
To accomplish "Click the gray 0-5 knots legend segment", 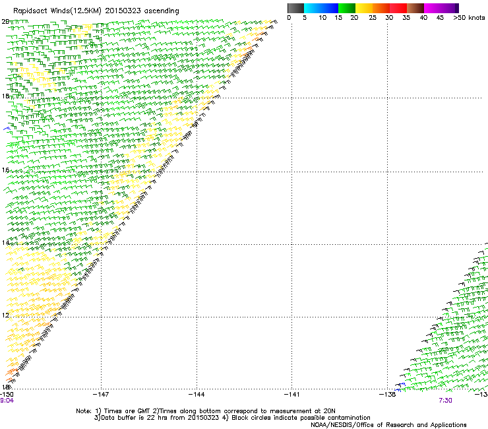I will click(x=295, y=8).
